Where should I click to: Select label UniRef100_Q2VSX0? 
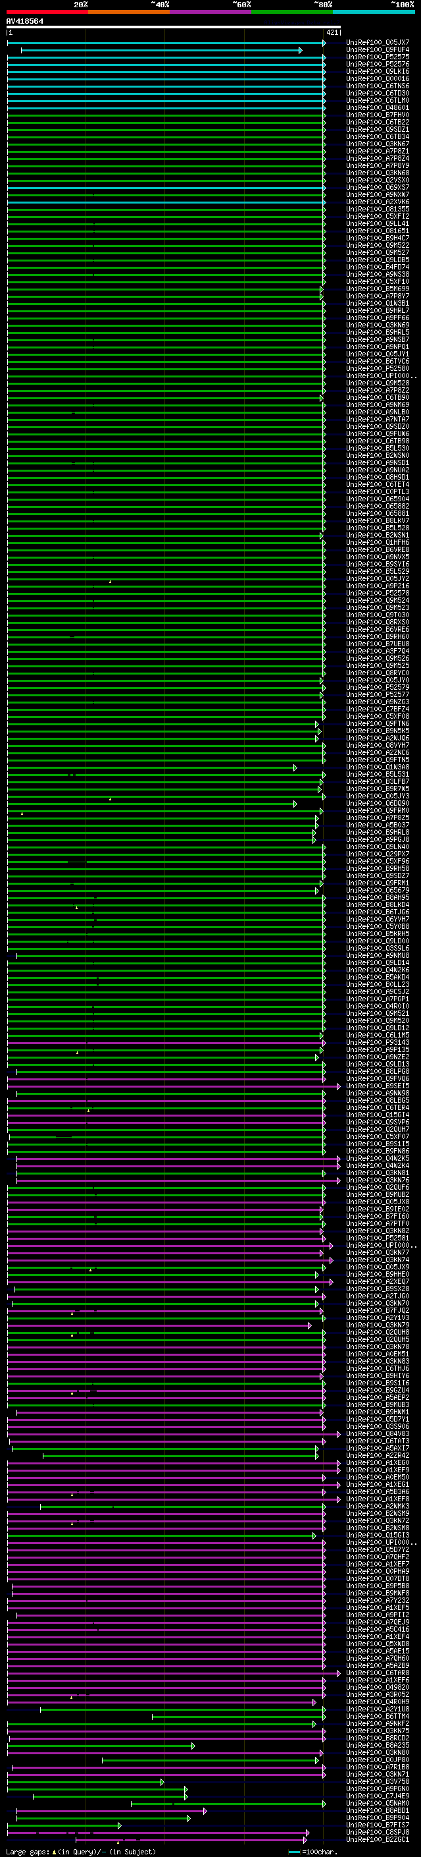pyautogui.click(x=378, y=181)
